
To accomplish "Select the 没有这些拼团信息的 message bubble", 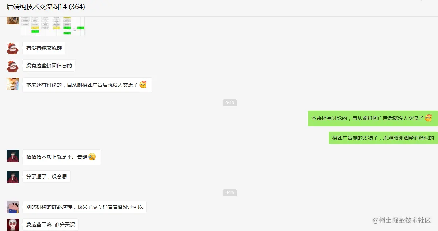I will pyautogui.click(x=49, y=66).
